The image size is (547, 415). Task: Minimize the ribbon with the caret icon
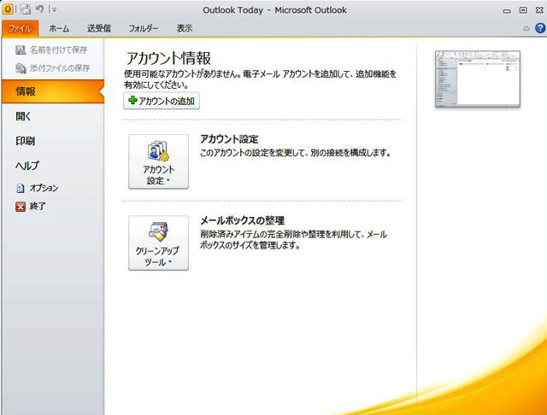point(526,28)
